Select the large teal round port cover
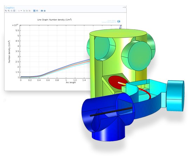Viewport: 193px width, 158px height. [x=140, y=56]
